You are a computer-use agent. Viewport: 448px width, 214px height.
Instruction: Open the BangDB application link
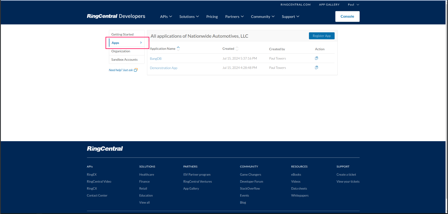156,58
